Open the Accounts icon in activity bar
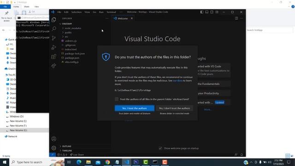The height and width of the screenshot is (166, 295). (x=54, y=139)
